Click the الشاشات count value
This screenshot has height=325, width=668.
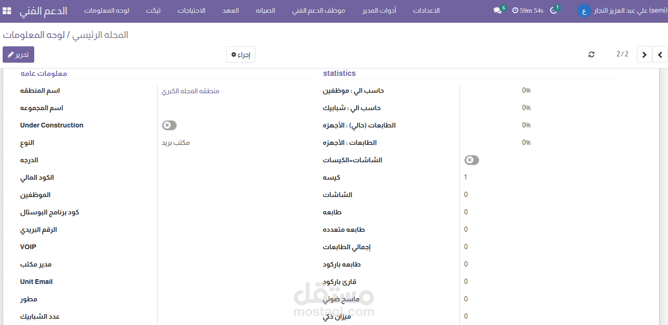click(x=466, y=195)
